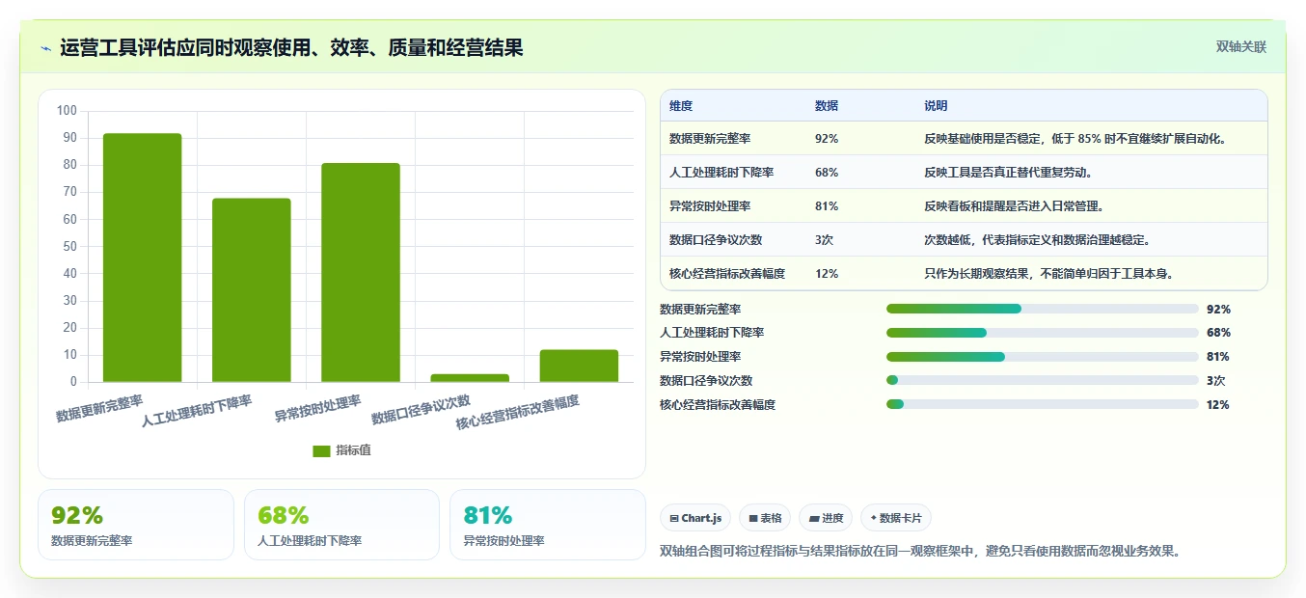Click the 异常按时处理率 progress bar
This screenshot has height=598, width=1306.
(1042, 357)
